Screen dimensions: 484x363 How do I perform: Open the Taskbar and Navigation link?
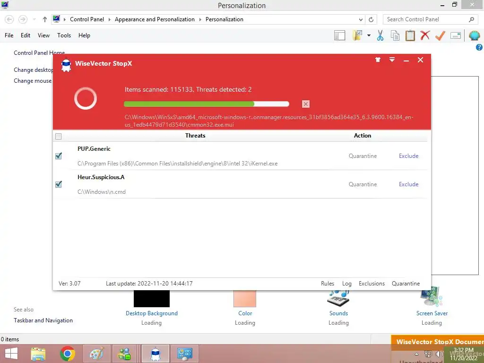43,320
